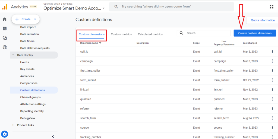The image size is (278, 139).
Task: Open the Optimize Smart Demo Account property selector
Action: click(74, 8)
